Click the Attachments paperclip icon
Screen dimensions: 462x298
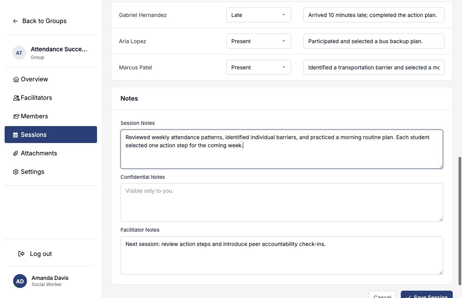click(16, 153)
